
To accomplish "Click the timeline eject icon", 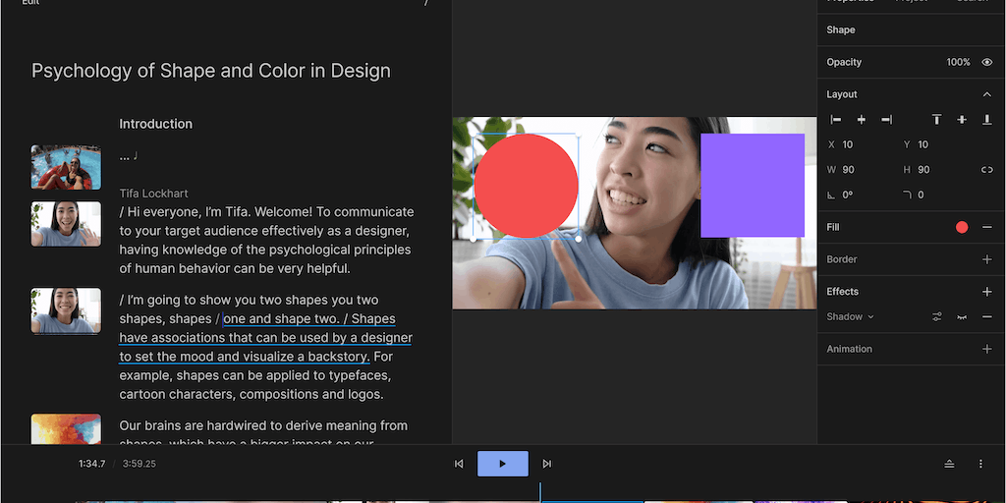I will [949, 464].
